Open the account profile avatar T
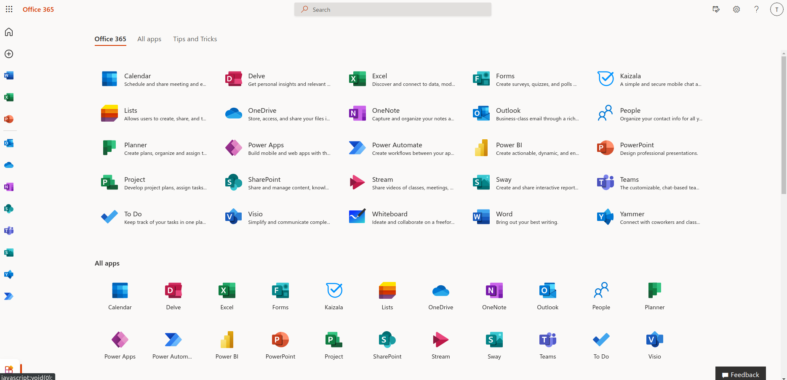 [776, 9]
